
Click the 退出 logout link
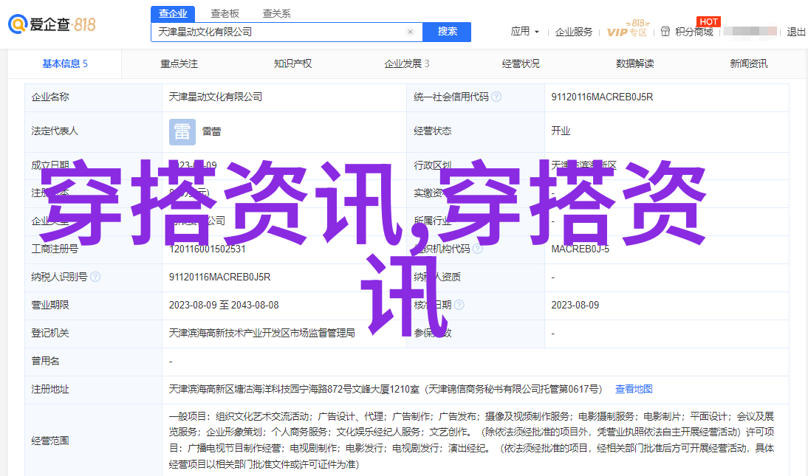coord(796,32)
